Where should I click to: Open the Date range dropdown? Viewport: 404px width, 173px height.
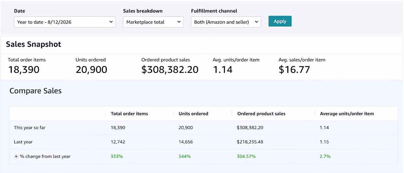(65, 22)
